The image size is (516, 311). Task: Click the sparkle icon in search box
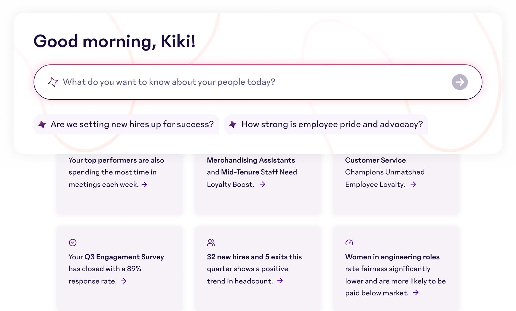point(53,82)
